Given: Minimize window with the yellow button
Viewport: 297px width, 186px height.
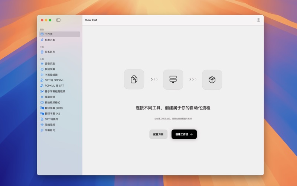Looking at the screenshot, I should (x=46, y=20).
